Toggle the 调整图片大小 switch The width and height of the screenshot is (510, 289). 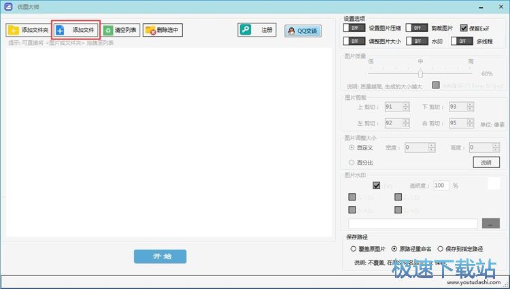[354, 41]
